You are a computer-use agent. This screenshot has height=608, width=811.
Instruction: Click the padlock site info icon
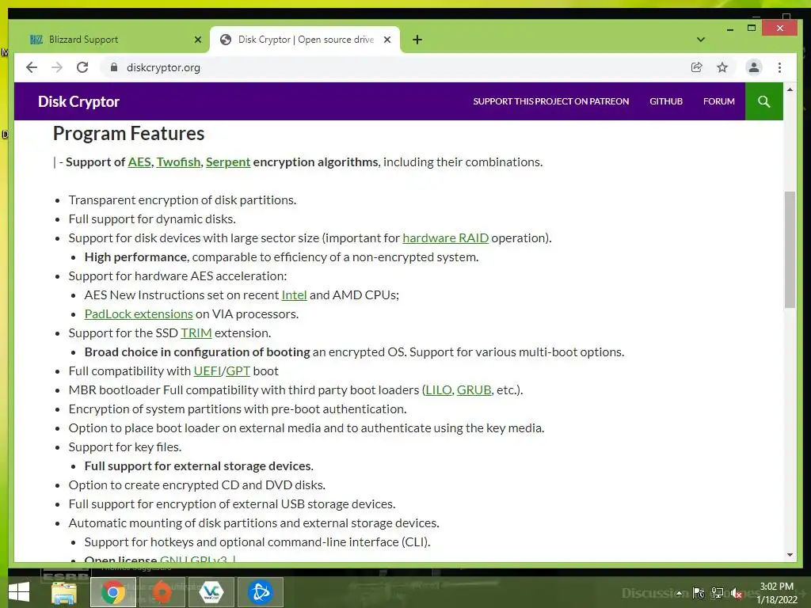[114, 67]
